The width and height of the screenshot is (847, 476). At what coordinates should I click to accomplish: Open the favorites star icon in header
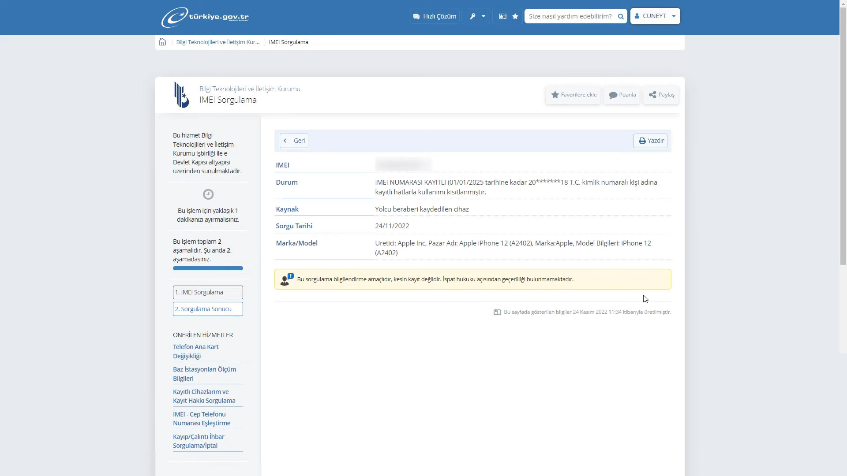tap(515, 16)
